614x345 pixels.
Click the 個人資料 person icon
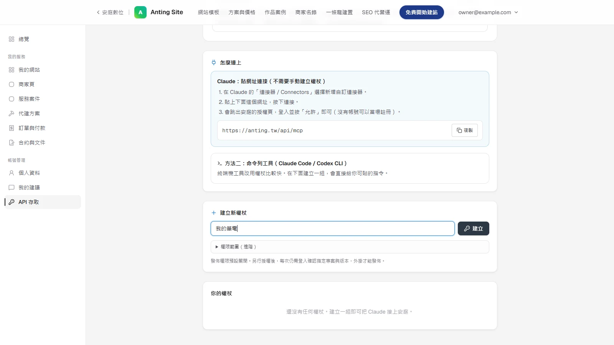[x=12, y=173]
